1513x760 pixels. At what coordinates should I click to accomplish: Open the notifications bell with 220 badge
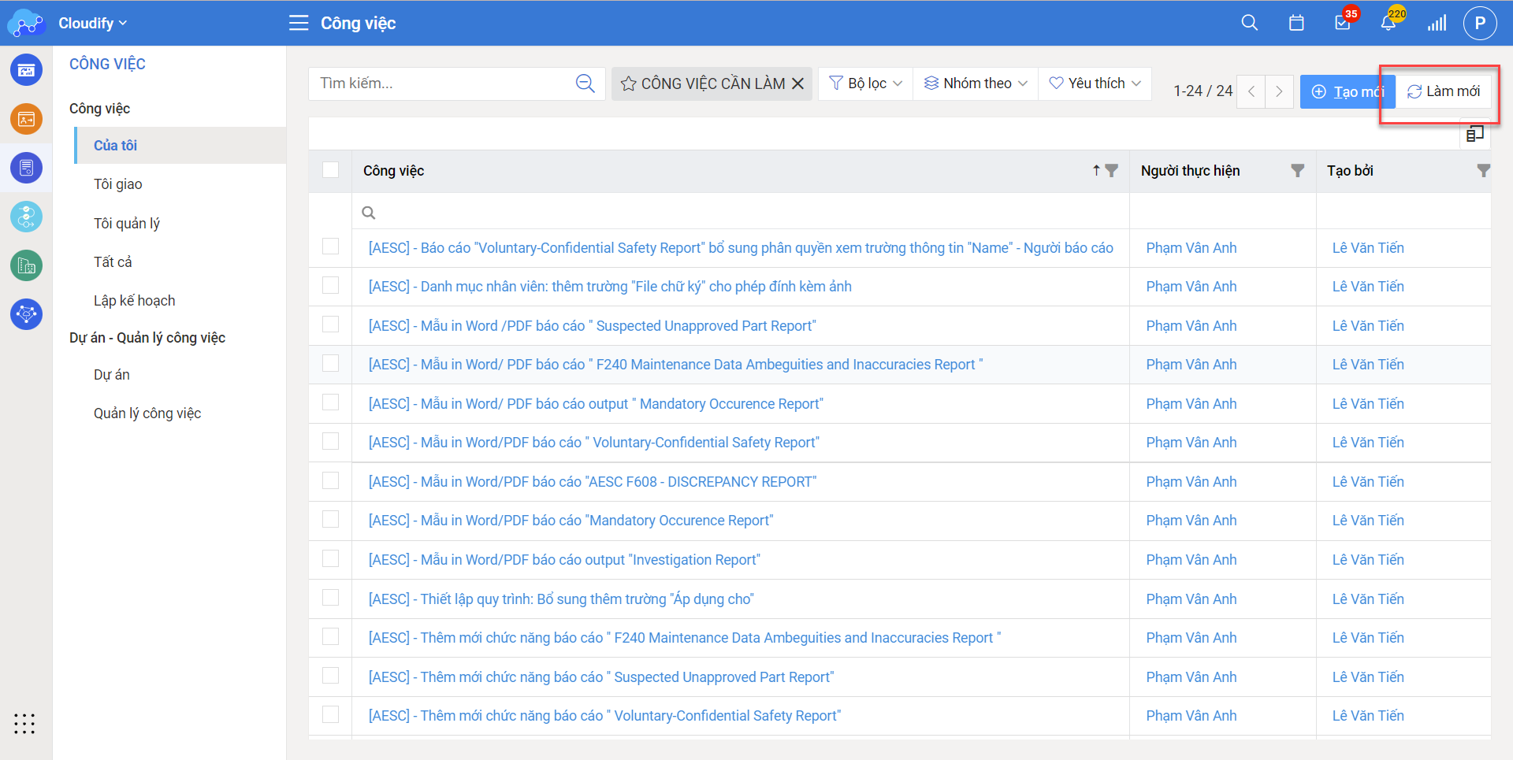coord(1388,23)
